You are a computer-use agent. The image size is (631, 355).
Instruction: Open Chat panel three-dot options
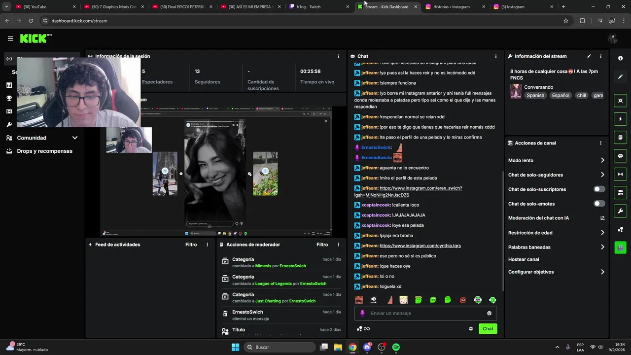tap(495, 56)
